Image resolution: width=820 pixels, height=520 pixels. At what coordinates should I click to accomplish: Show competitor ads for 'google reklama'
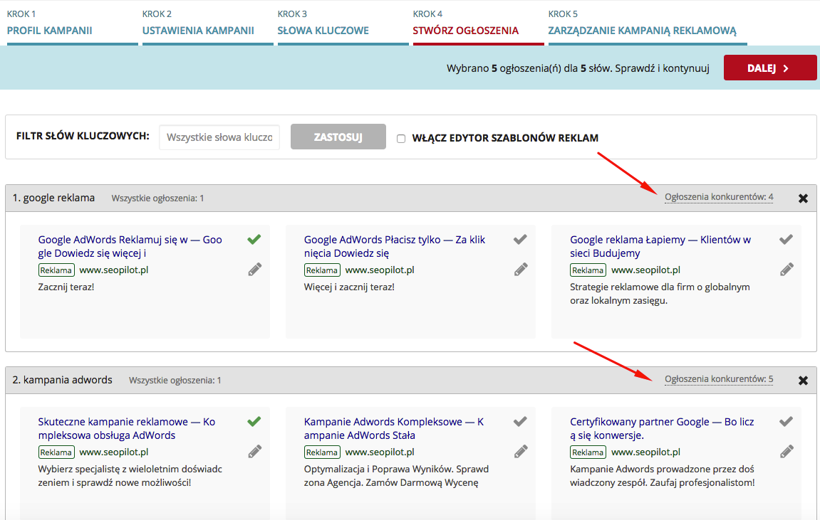718,197
